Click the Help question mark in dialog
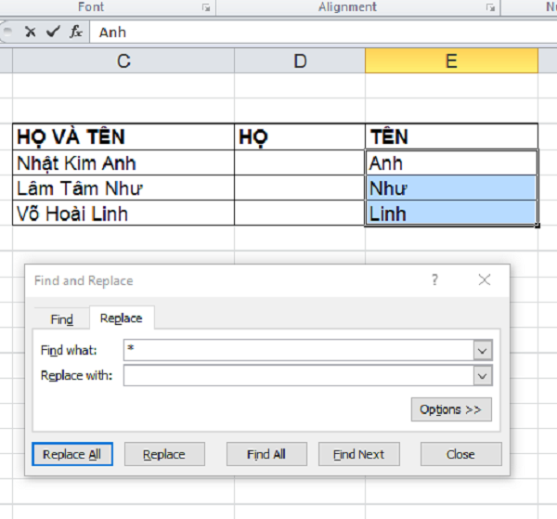The height and width of the screenshot is (519, 557). [435, 279]
